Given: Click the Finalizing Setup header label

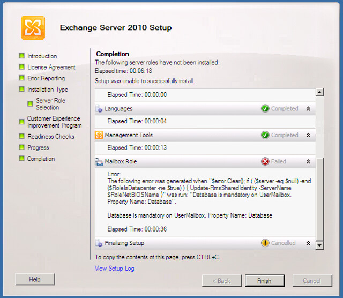Looking at the screenshot, I should pos(124,243).
